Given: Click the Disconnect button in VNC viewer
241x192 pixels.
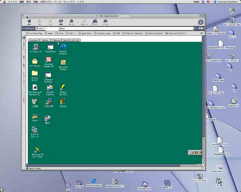Looking at the screenshot, I should coord(34,40).
